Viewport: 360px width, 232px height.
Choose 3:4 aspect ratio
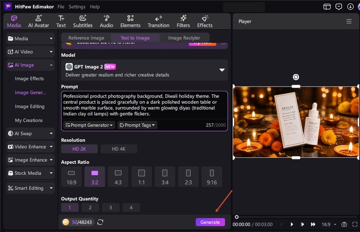tap(165, 177)
